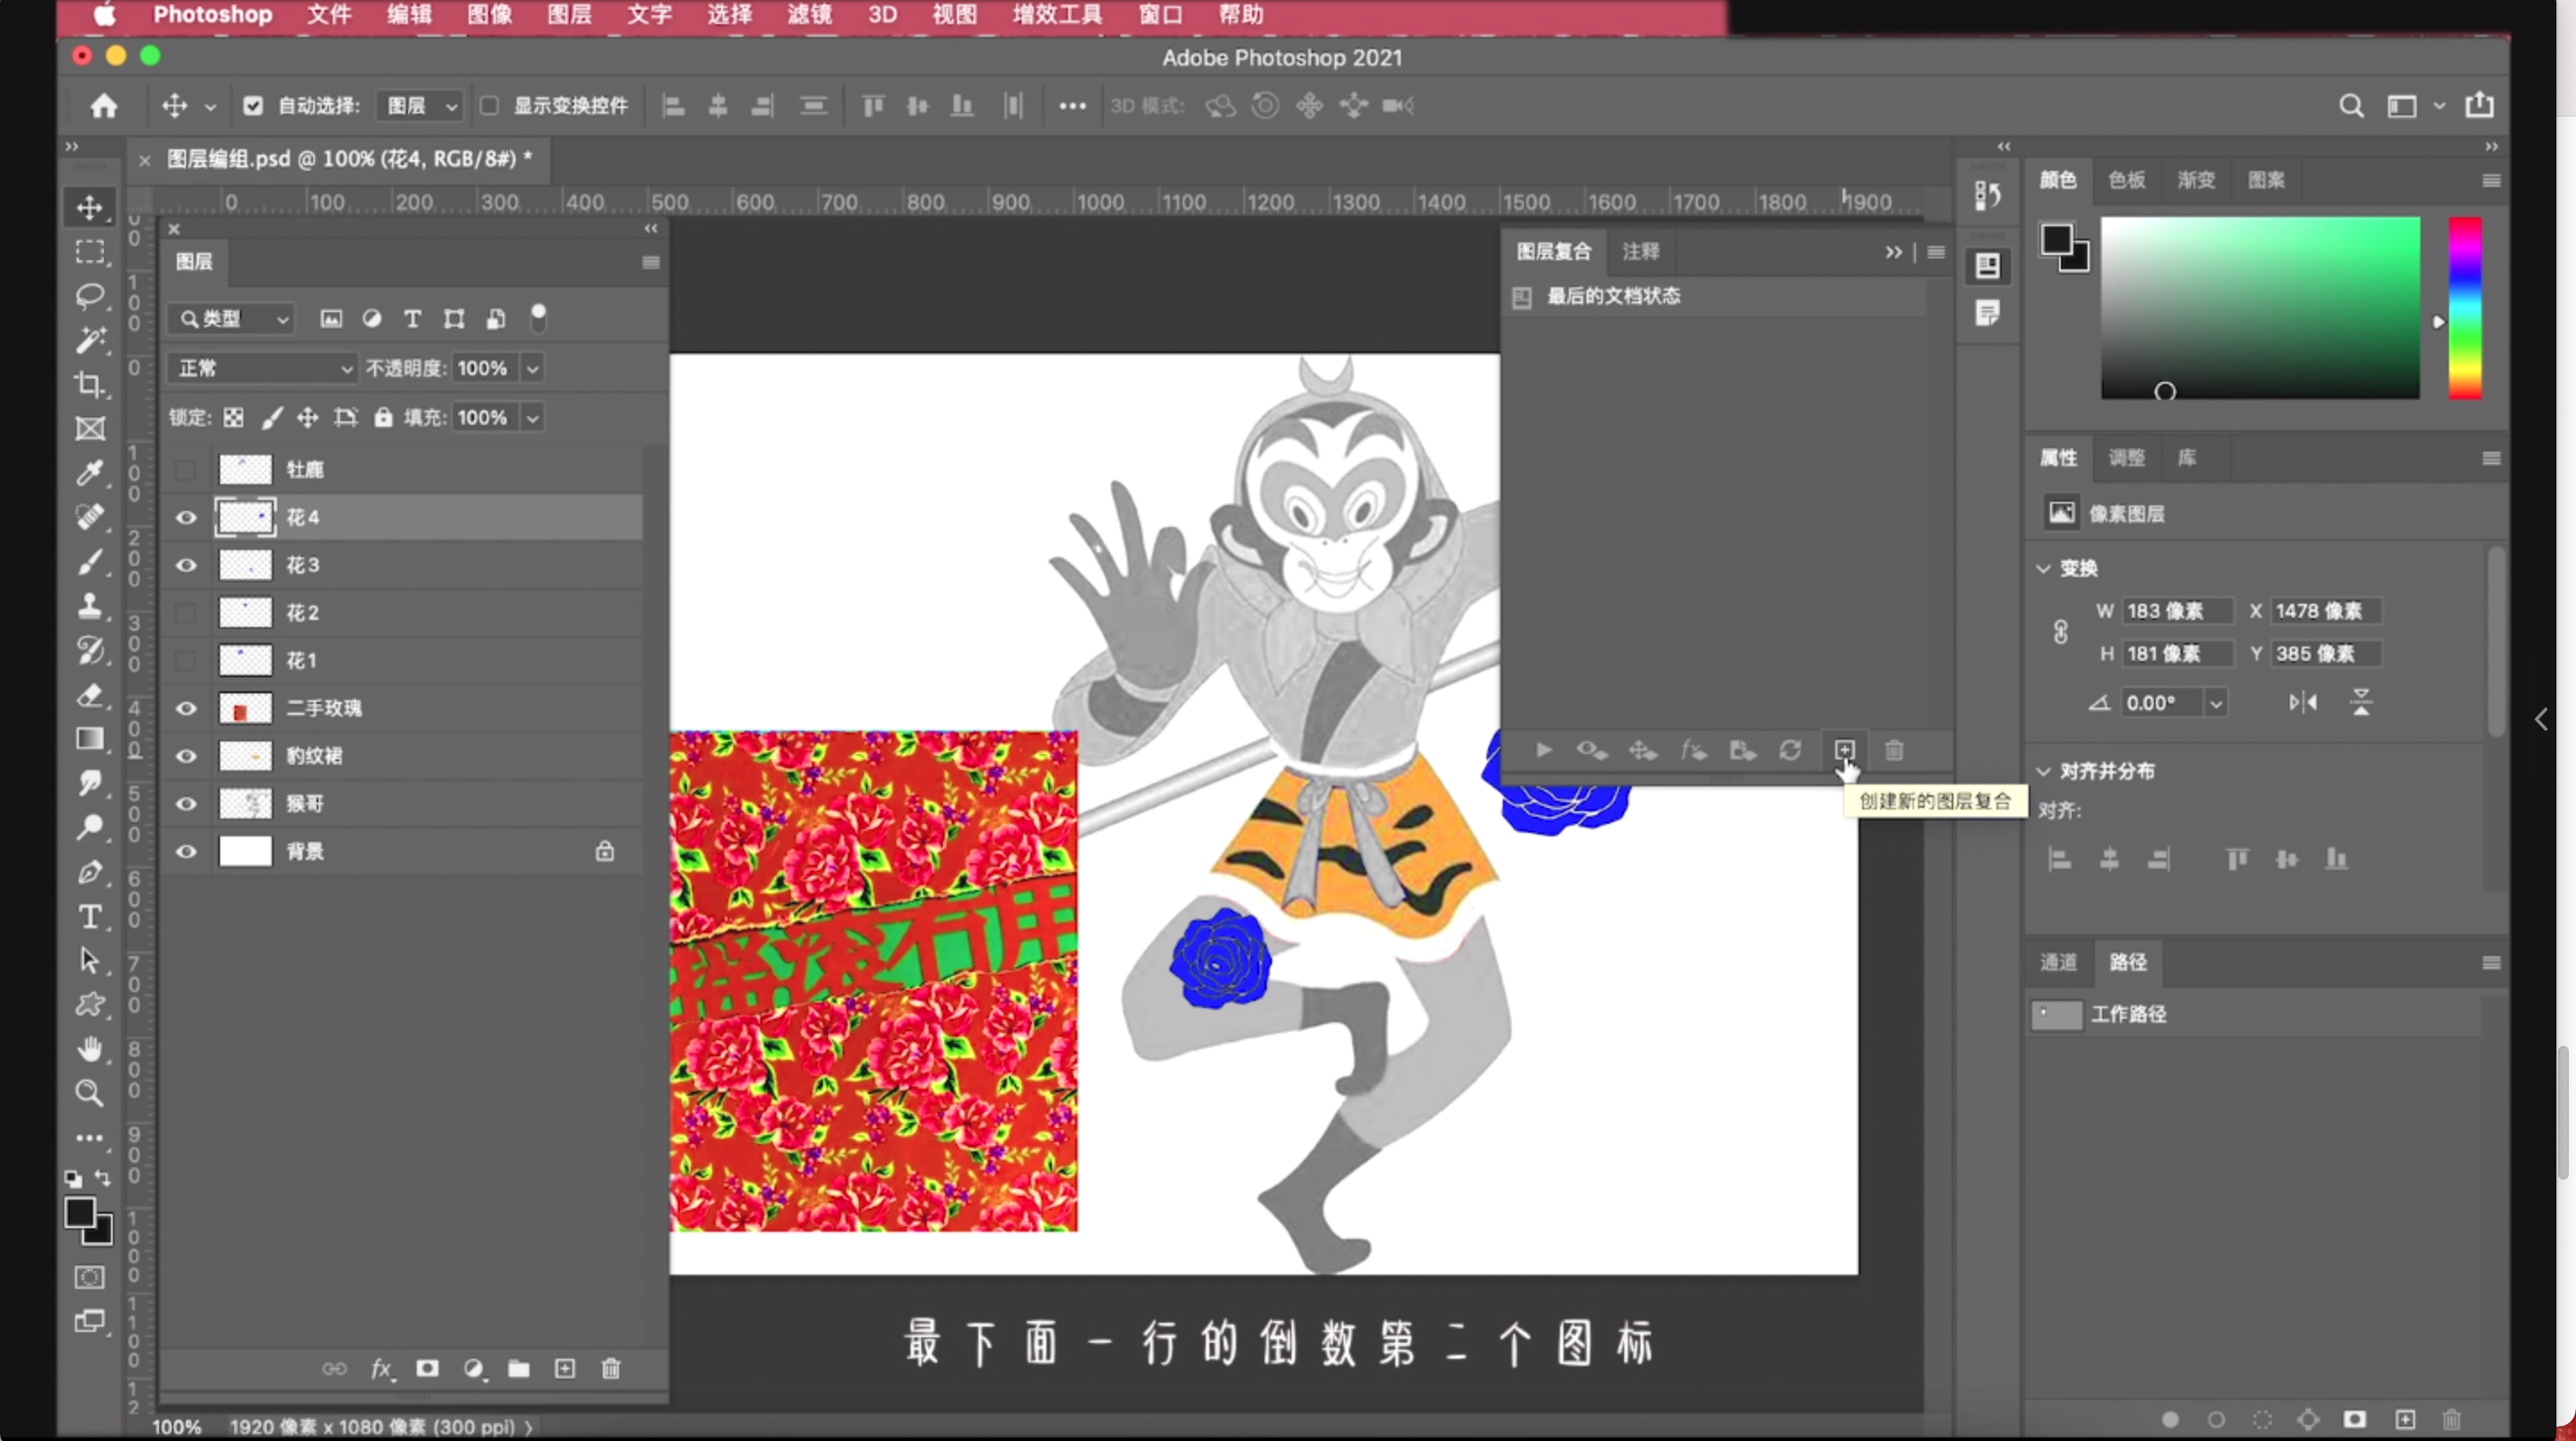
Task: Delete layer comp with trash icon
Action: click(1894, 750)
